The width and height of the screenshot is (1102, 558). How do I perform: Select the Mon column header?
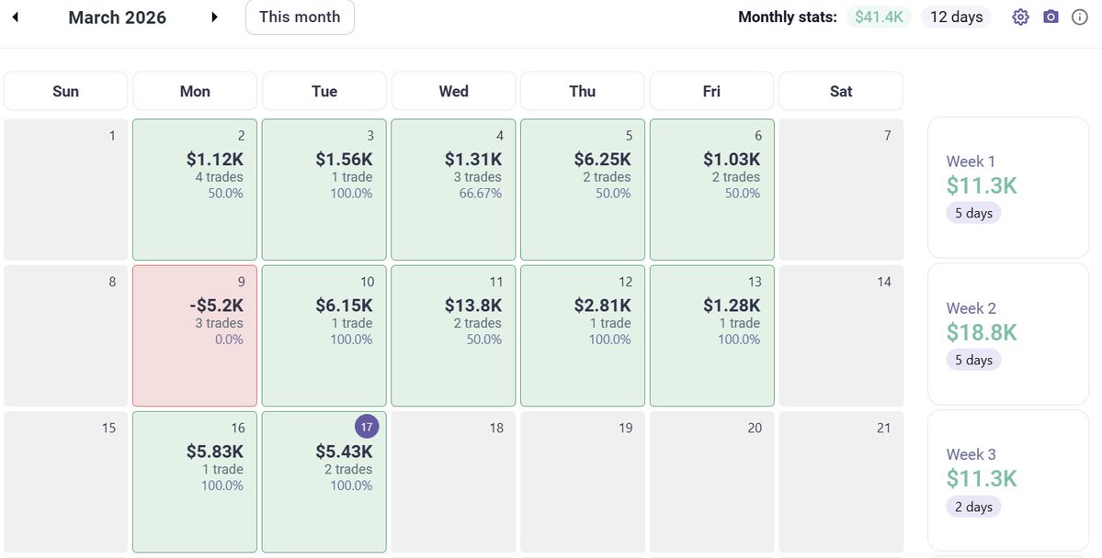pos(195,91)
